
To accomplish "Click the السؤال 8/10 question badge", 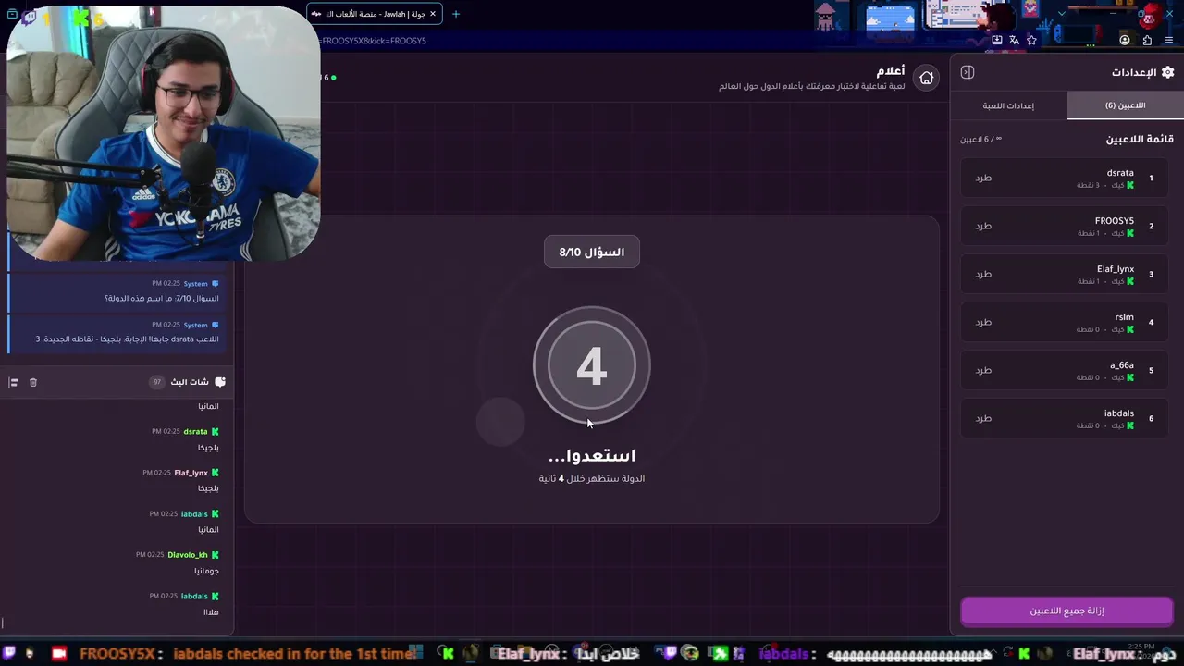I will (x=592, y=252).
